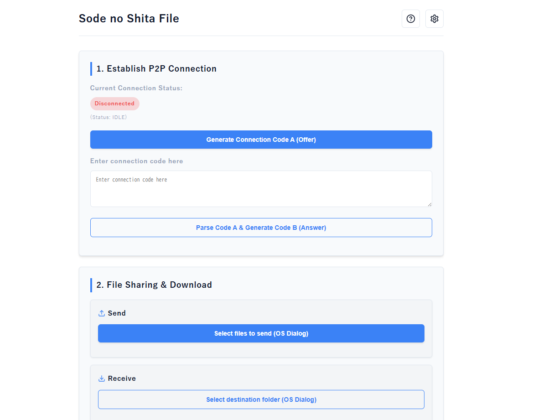The height and width of the screenshot is (420, 538).
Task: Click the Receive section label
Action: (x=122, y=379)
